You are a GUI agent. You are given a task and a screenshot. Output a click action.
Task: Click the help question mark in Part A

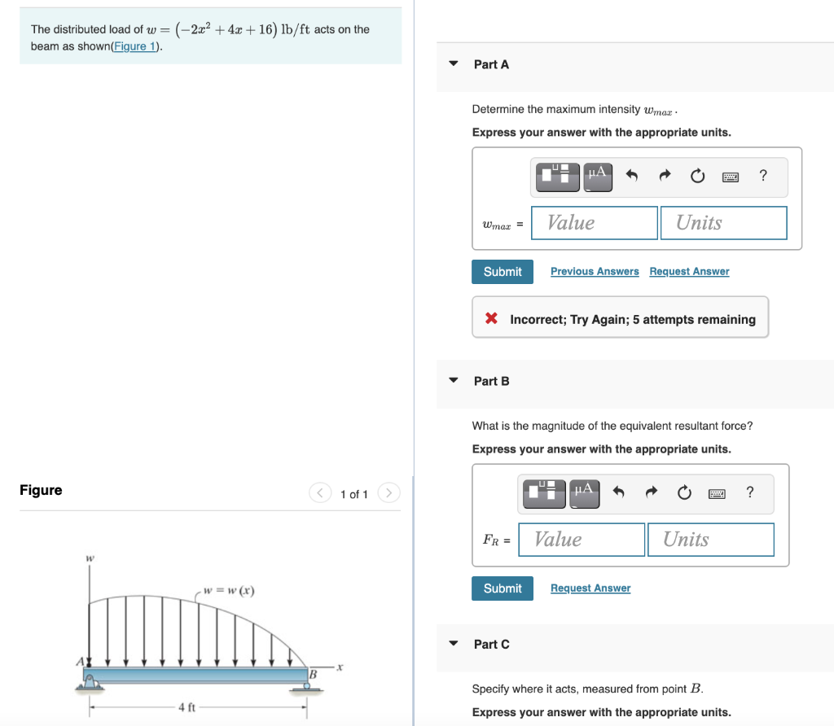(x=762, y=176)
